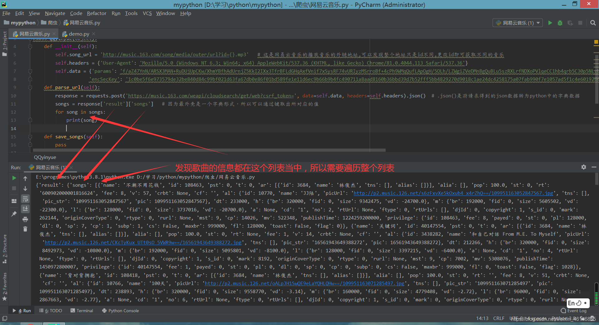Open the Event Log
Screen dimensions: 599x325
(574, 311)
